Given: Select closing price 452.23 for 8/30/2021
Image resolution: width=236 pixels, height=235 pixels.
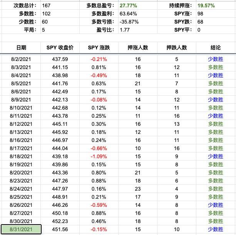Looking at the screenshot, I should tap(60, 221).
